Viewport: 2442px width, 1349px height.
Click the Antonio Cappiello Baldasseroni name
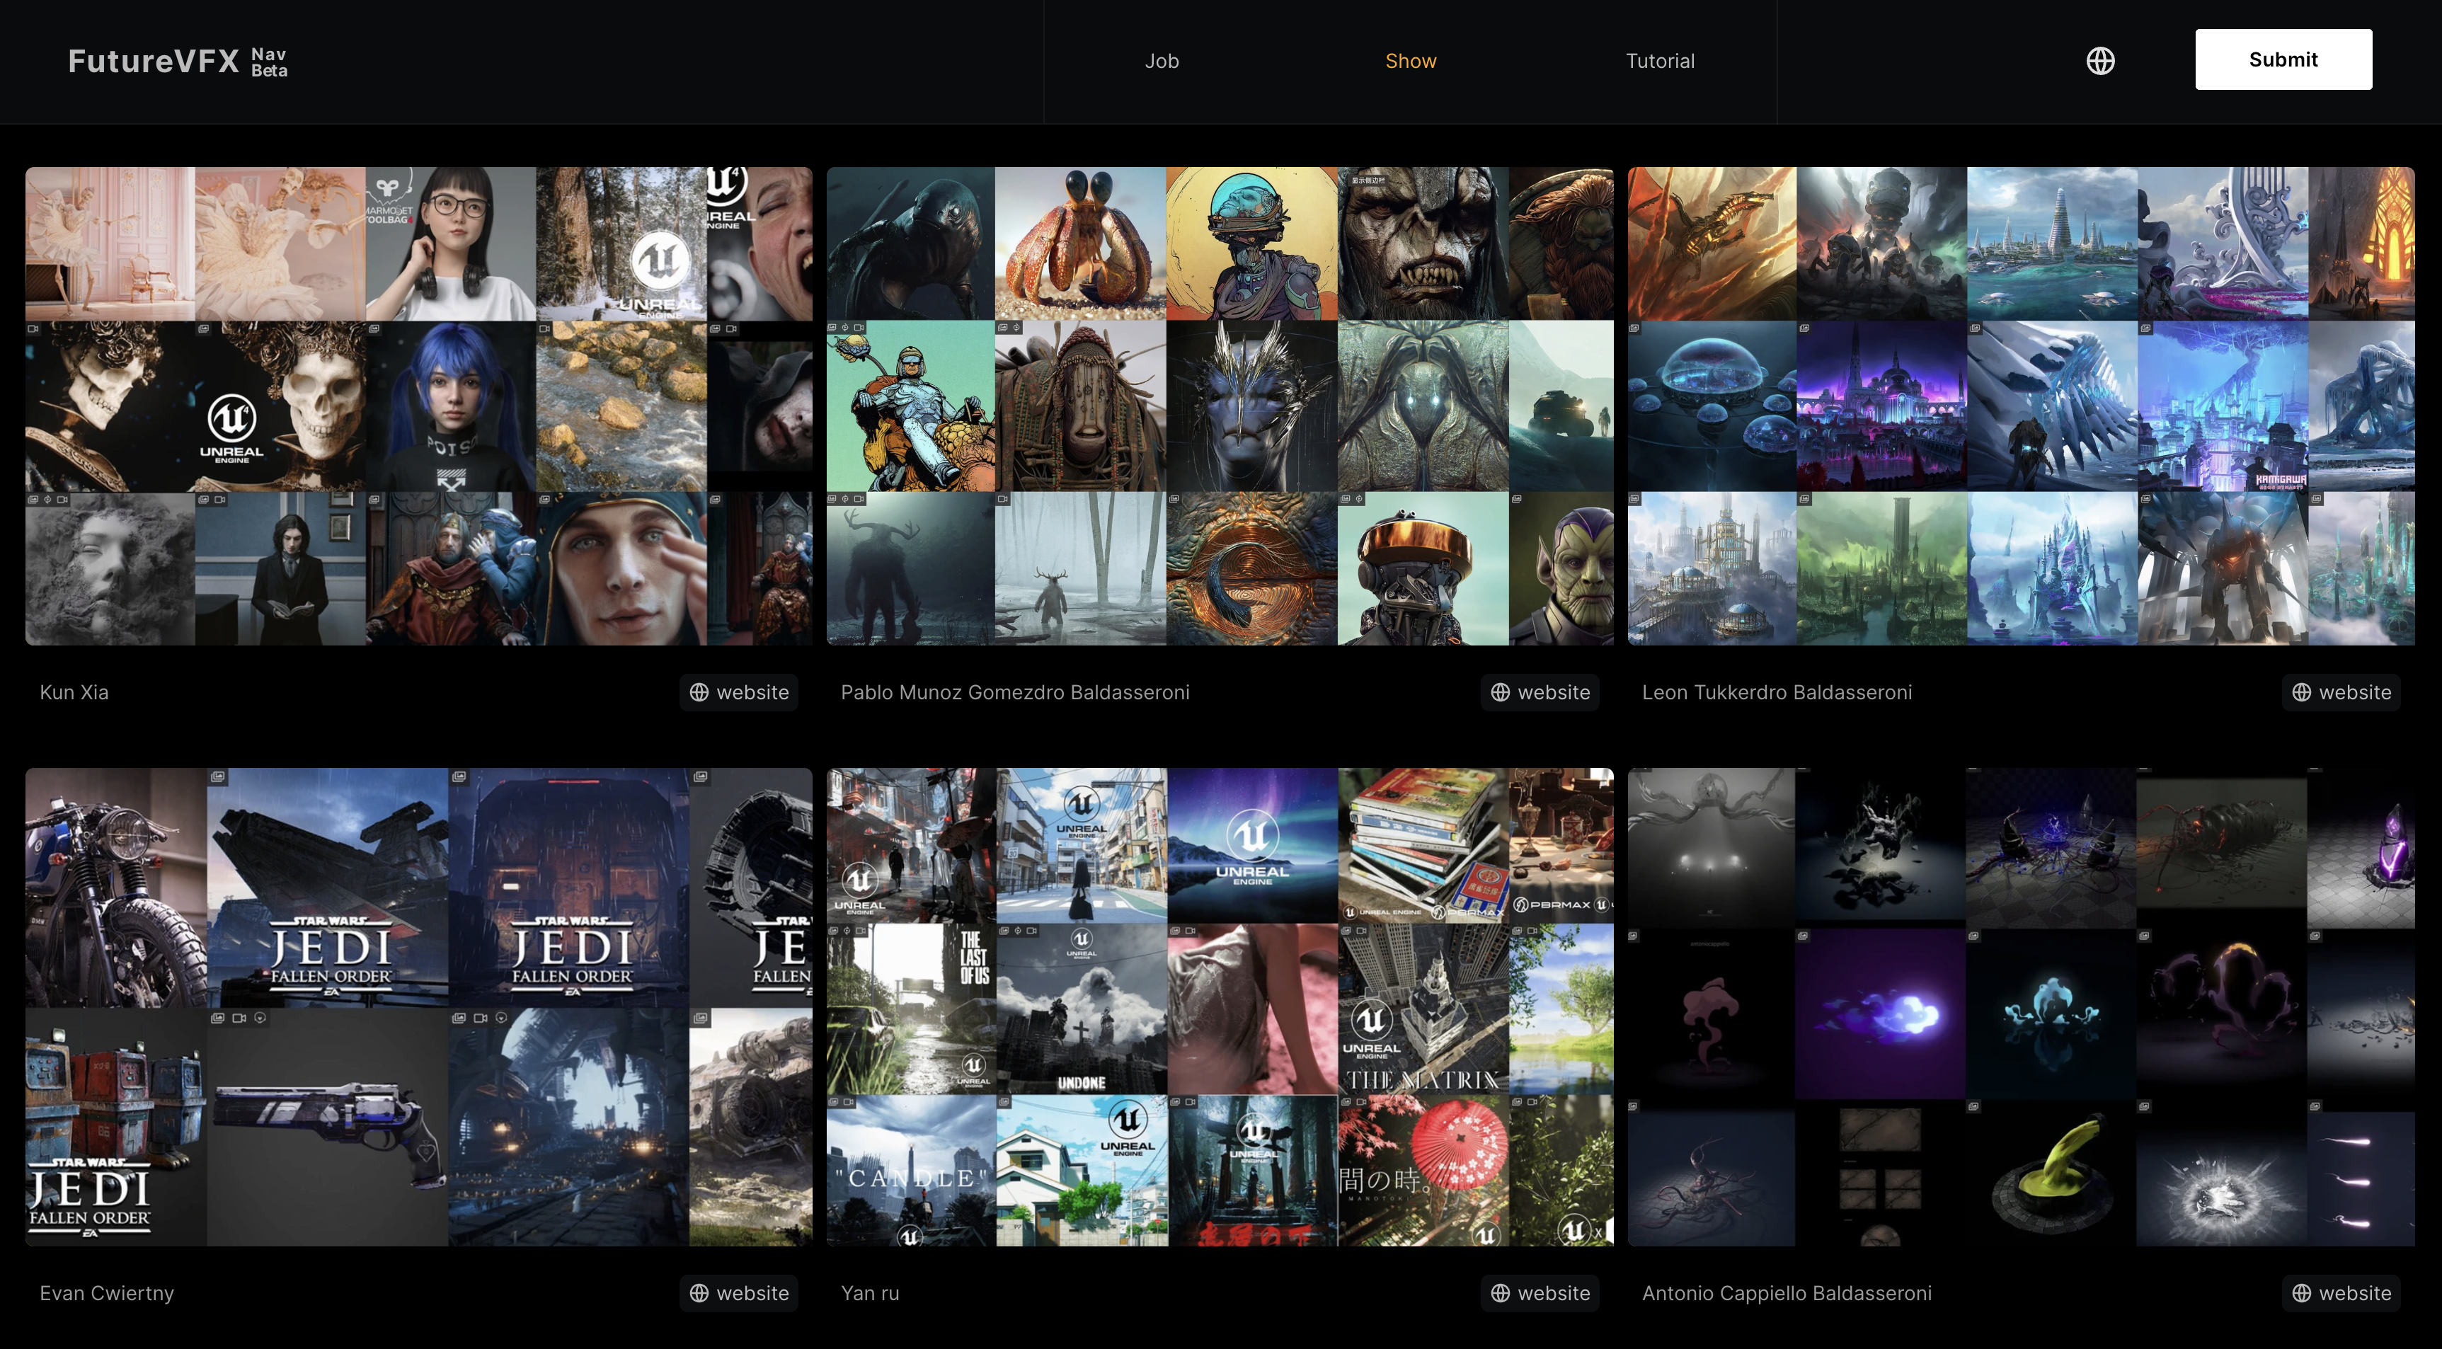pyautogui.click(x=1786, y=1293)
